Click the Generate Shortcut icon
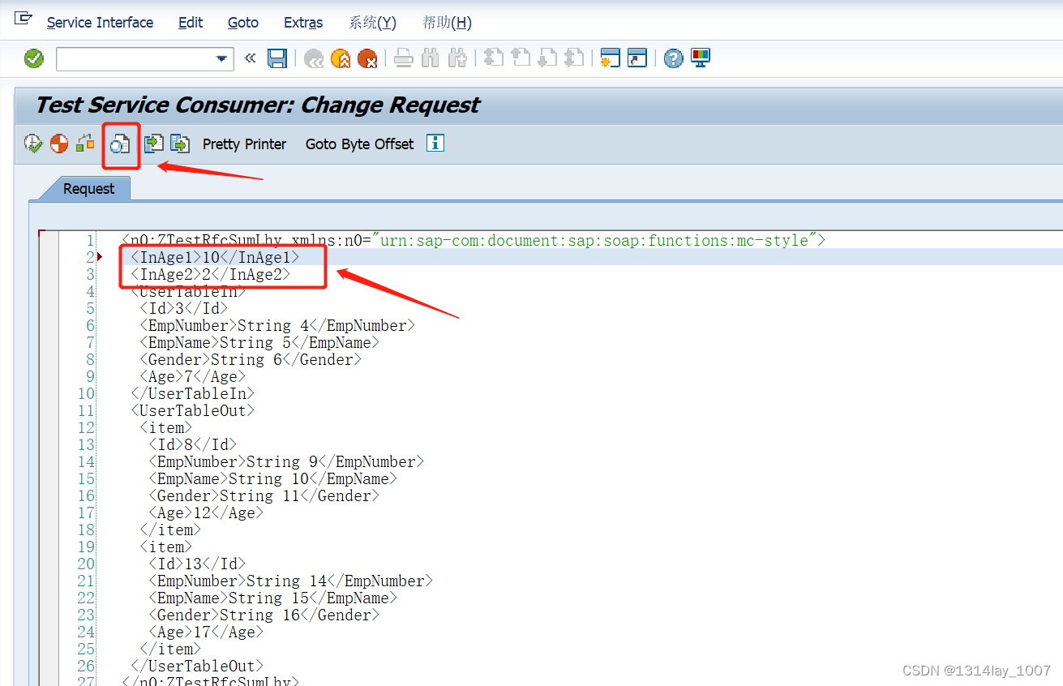 point(637,58)
